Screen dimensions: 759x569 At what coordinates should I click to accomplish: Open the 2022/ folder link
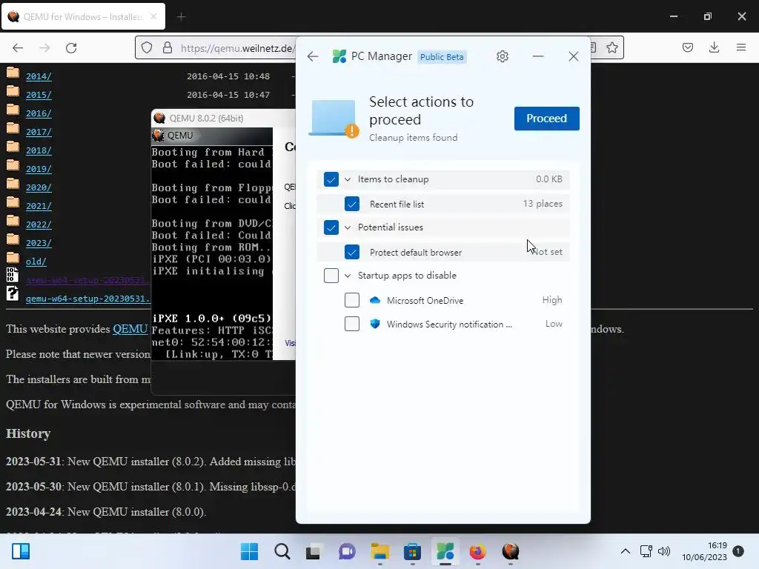pyautogui.click(x=39, y=224)
